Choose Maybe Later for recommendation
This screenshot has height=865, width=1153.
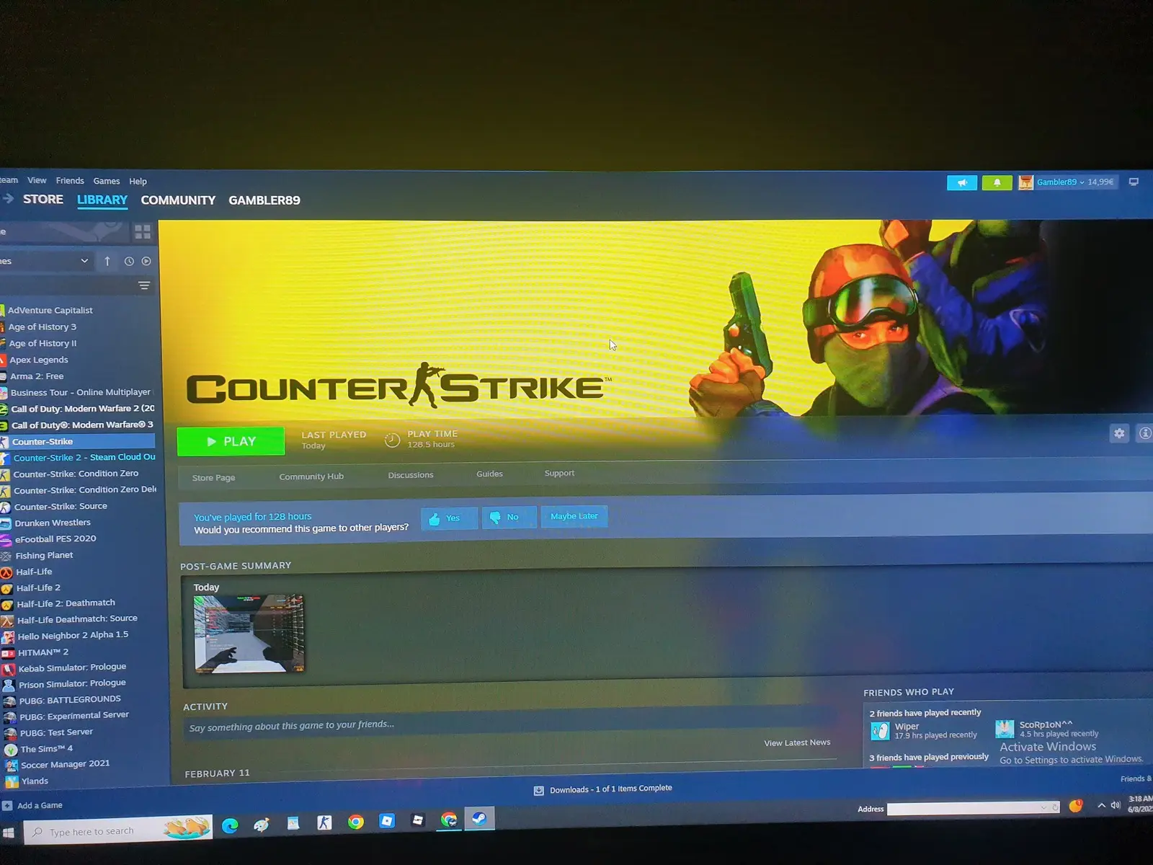[x=574, y=516]
